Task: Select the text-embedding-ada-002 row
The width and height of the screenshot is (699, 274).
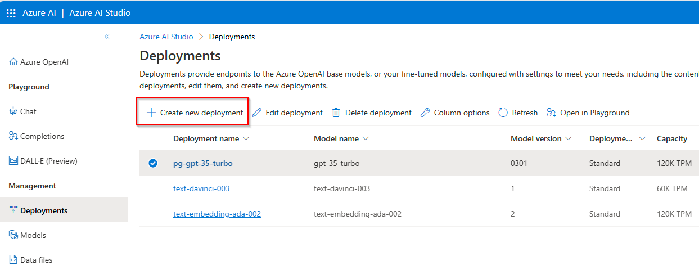Action: click(x=152, y=214)
